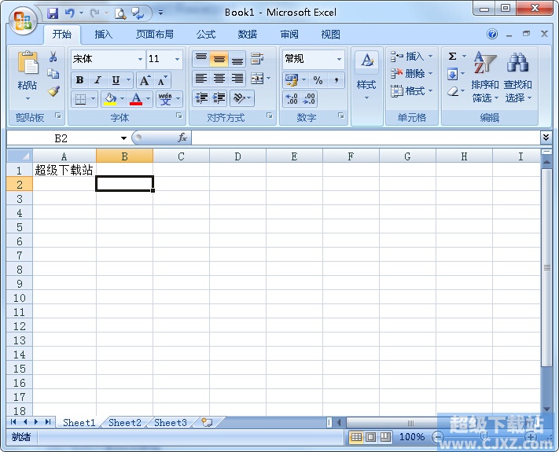Open the font name dropdown showing 宋体
The image size is (559, 452).
[140, 59]
